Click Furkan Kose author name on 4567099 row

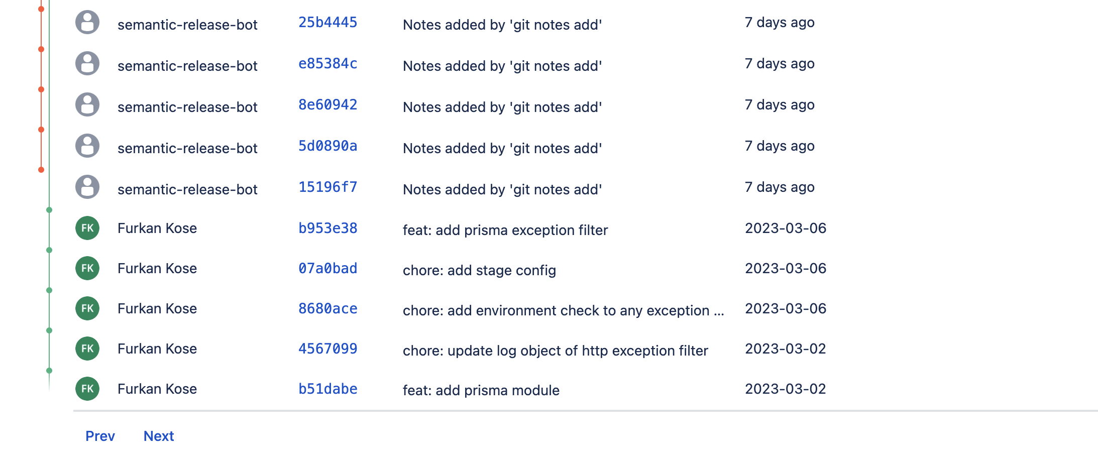pos(157,349)
